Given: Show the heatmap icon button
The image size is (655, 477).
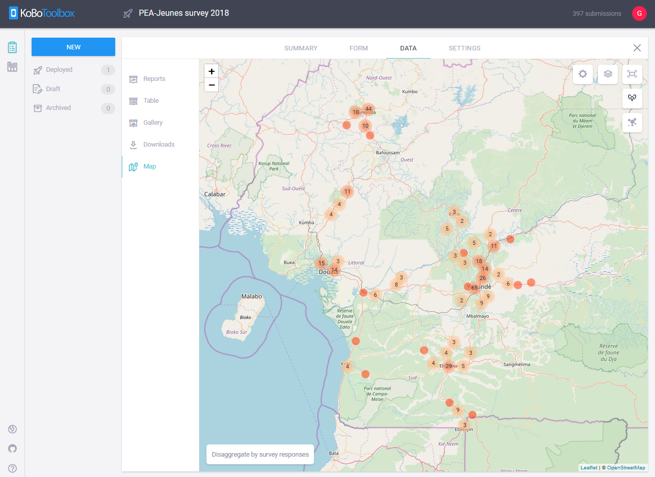Looking at the screenshot, I should click(632, 98).
